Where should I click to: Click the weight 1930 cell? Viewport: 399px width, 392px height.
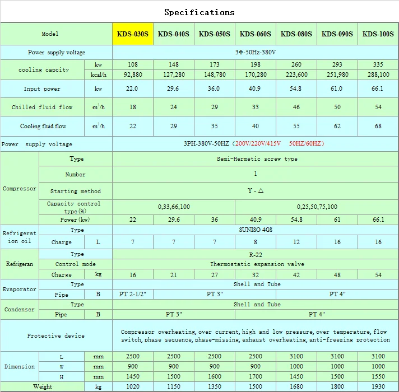pyautogui.click(x=378, y=386)
